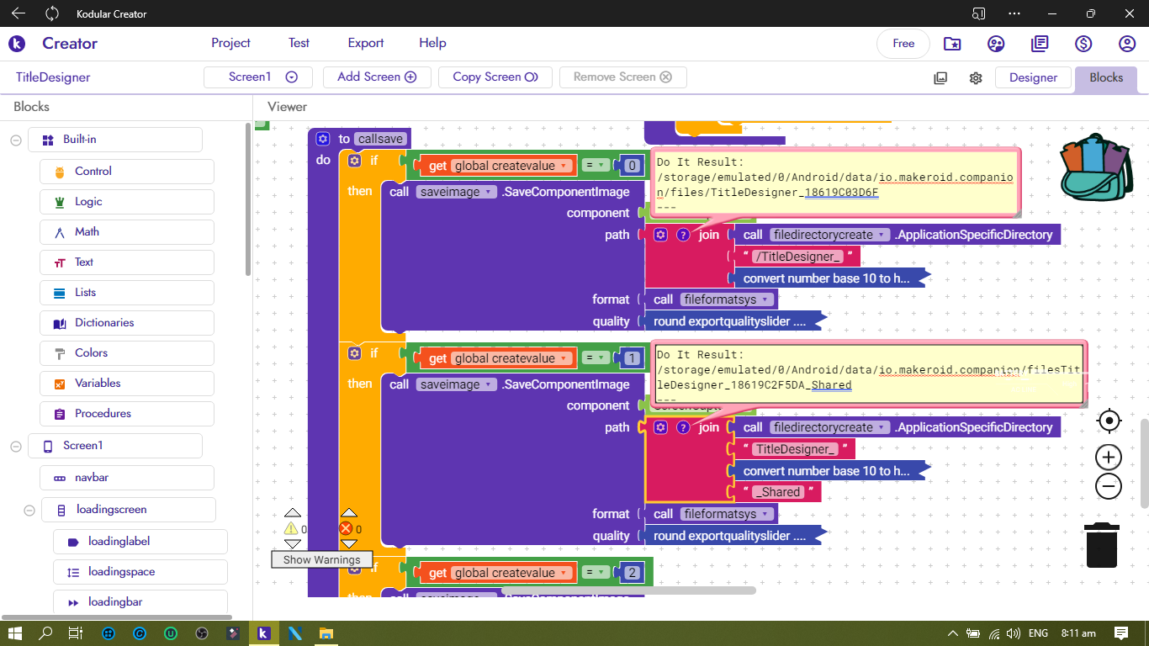Open the Help menu
The width and height of the screenshot is (1149, 646).
432,43
